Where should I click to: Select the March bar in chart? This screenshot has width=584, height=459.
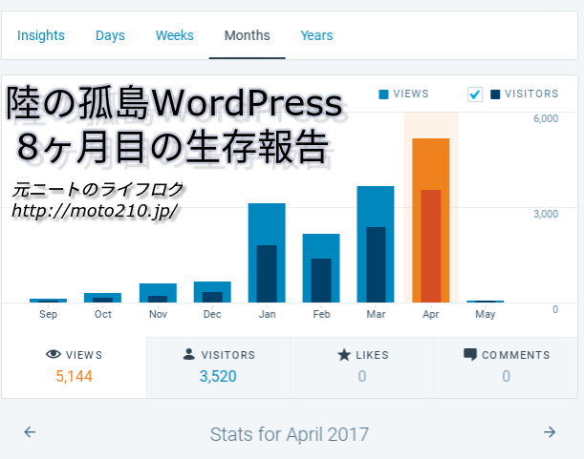pos(376,244)
